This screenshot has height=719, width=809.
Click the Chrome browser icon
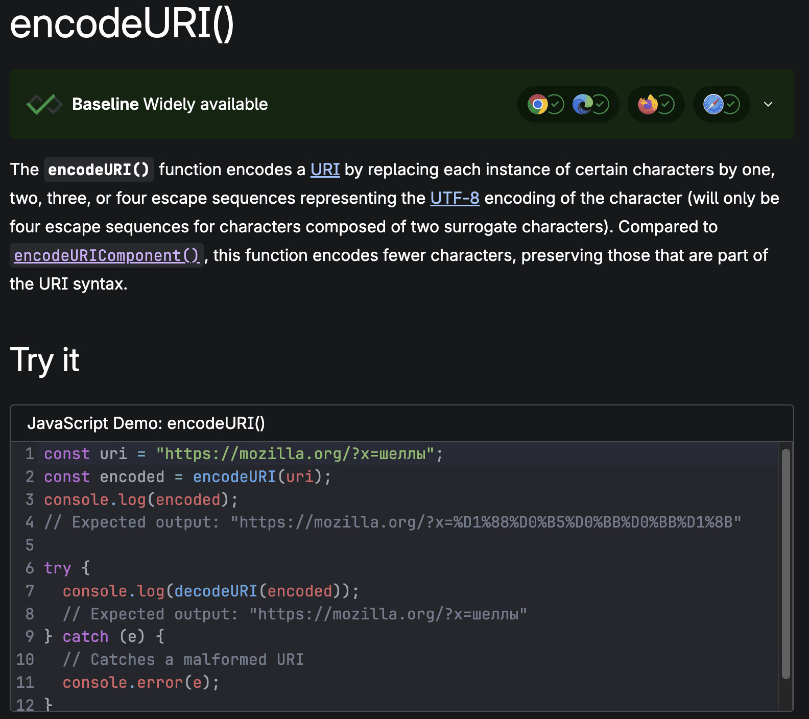(x=537, y=104)
